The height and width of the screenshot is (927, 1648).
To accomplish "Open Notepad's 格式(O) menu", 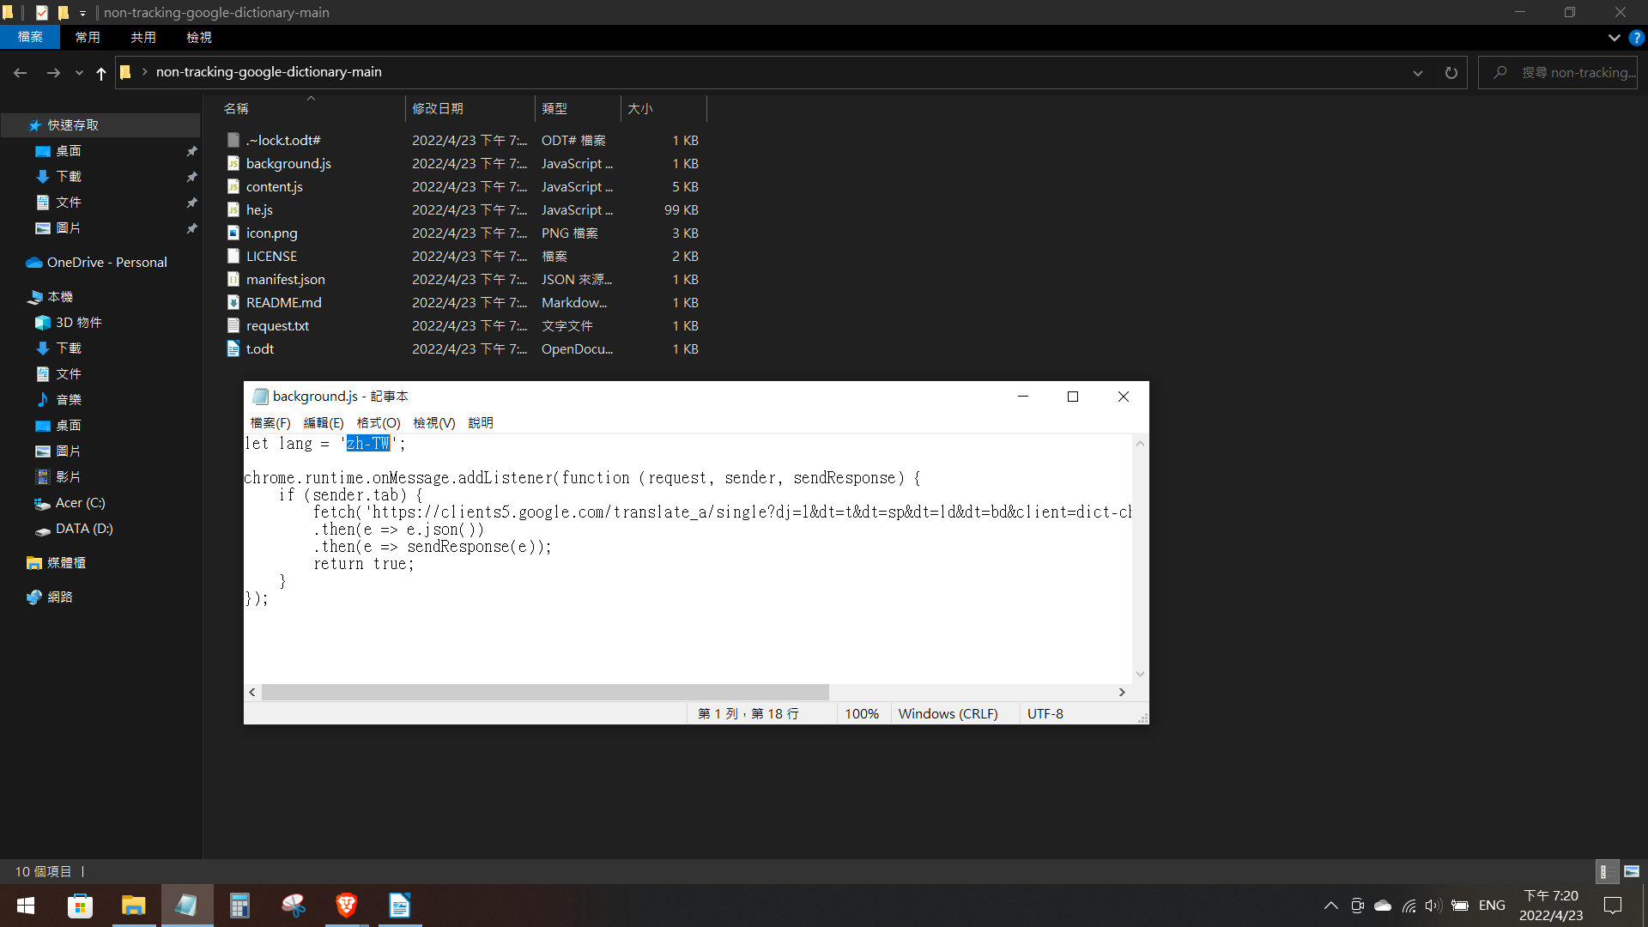I will coord(378,423).
